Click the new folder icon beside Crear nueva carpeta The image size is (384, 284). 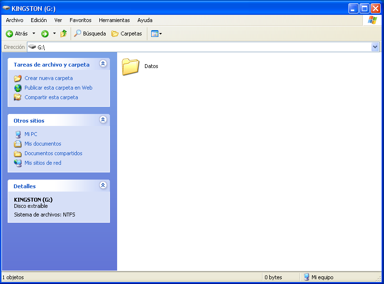pyautogui.click(x=18, y=78)
